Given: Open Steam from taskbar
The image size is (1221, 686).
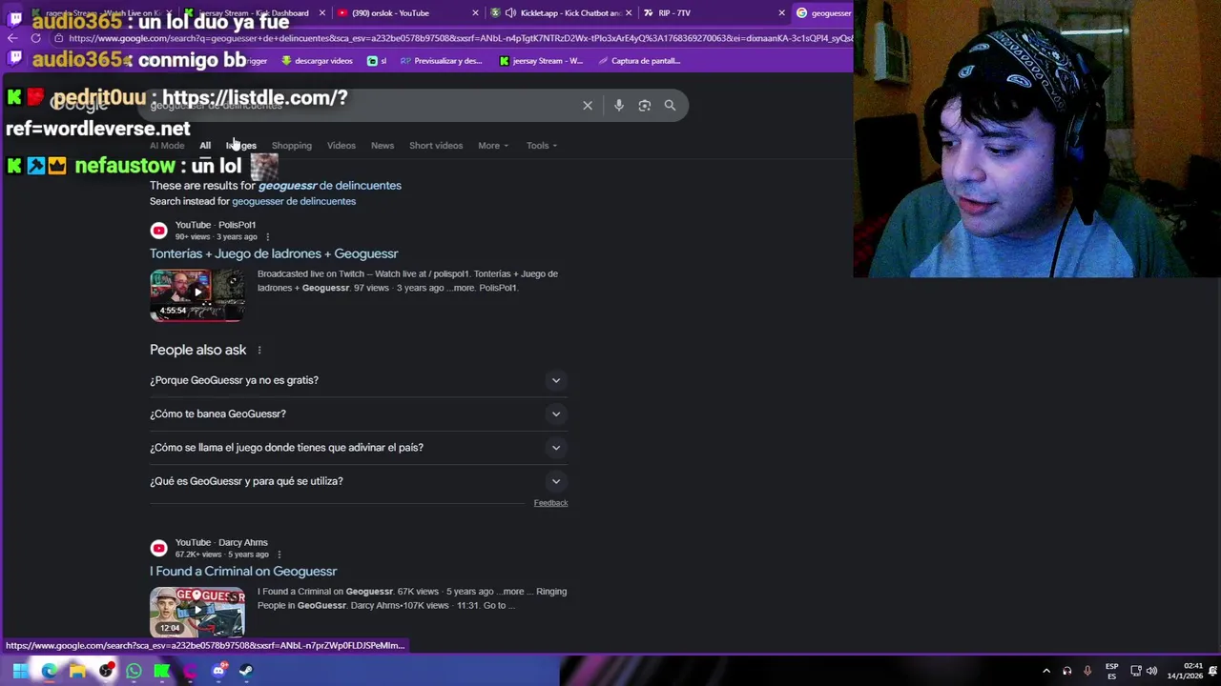Looking at the screenshot, I should pyautogui.click(x=246, y=671).
